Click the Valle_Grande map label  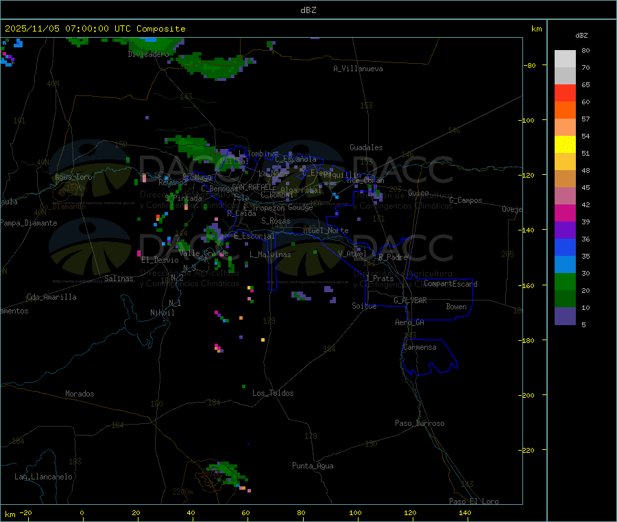click(204, 253)
